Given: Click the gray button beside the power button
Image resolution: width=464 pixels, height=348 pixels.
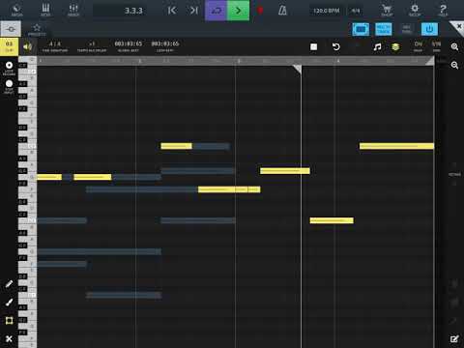Looking at the screenshot, I should (x=407, y=29).
